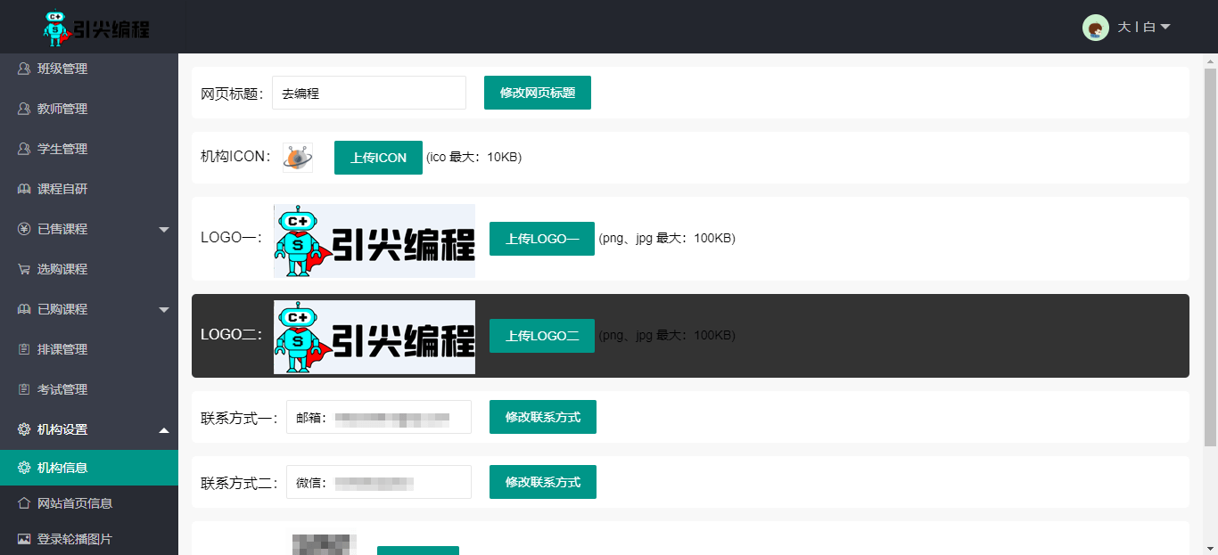
Task: Select the 机构信息 menu item
Action: [x=62, y=468]
